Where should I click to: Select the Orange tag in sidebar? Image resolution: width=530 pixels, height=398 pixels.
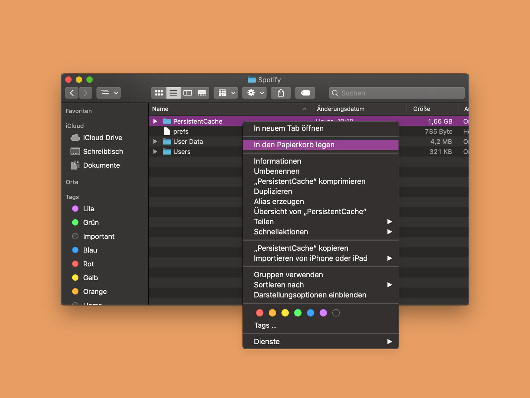[x=89, y=292]
